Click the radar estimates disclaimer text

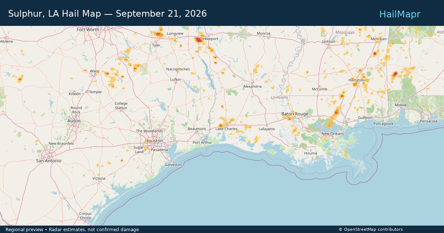72,230
